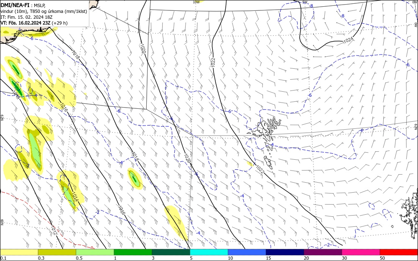Viewport: 418px width, 261px height.
Task: Click the legend value 50
Action: point(382,258)
